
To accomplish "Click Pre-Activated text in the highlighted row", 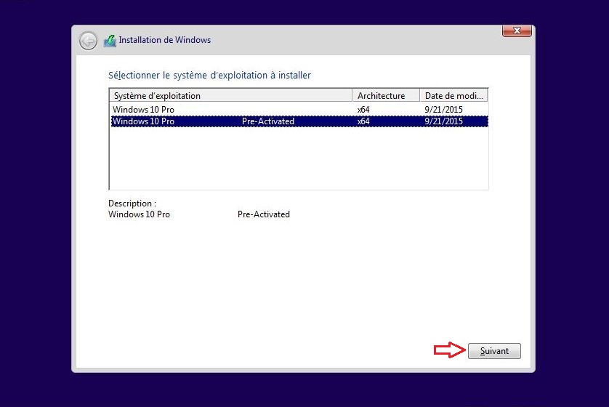I will (268, 121).
